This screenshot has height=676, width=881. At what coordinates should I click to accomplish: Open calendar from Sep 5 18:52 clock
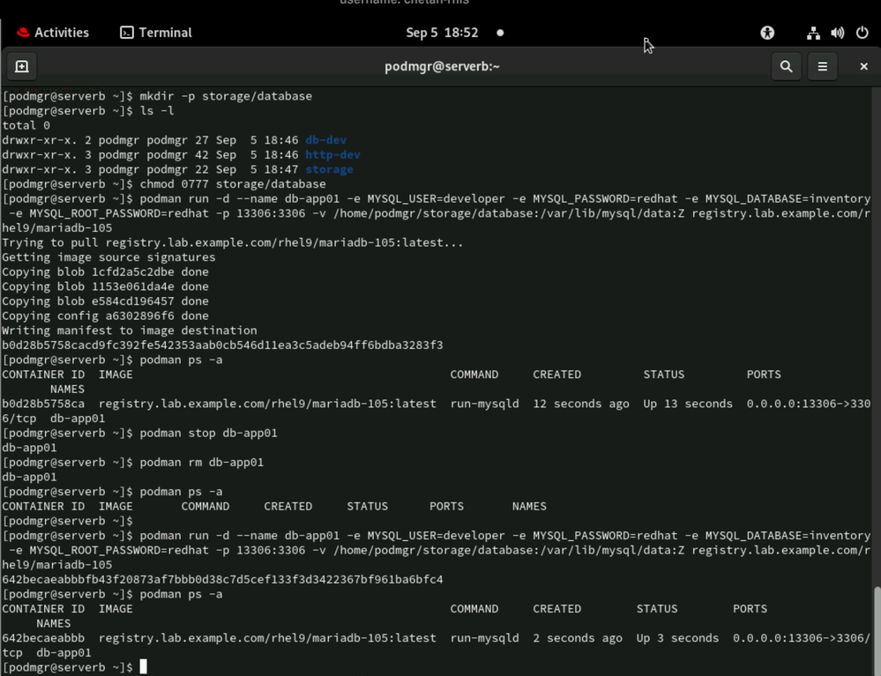(x=442, y=33)
